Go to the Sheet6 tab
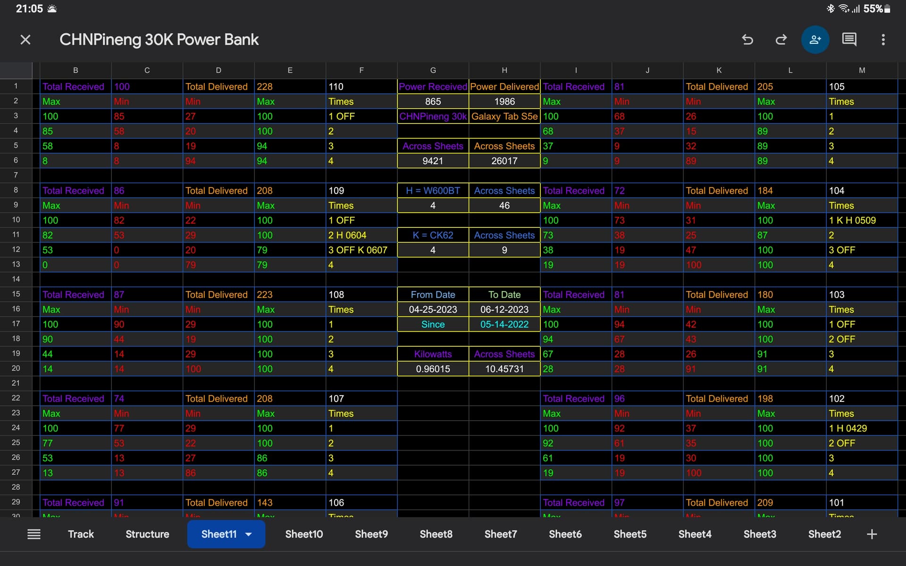 pyautogui.click(x=565, y=534)
